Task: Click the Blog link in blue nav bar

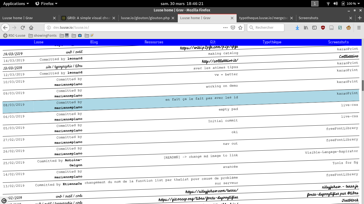Action: [x=94, y=42]
